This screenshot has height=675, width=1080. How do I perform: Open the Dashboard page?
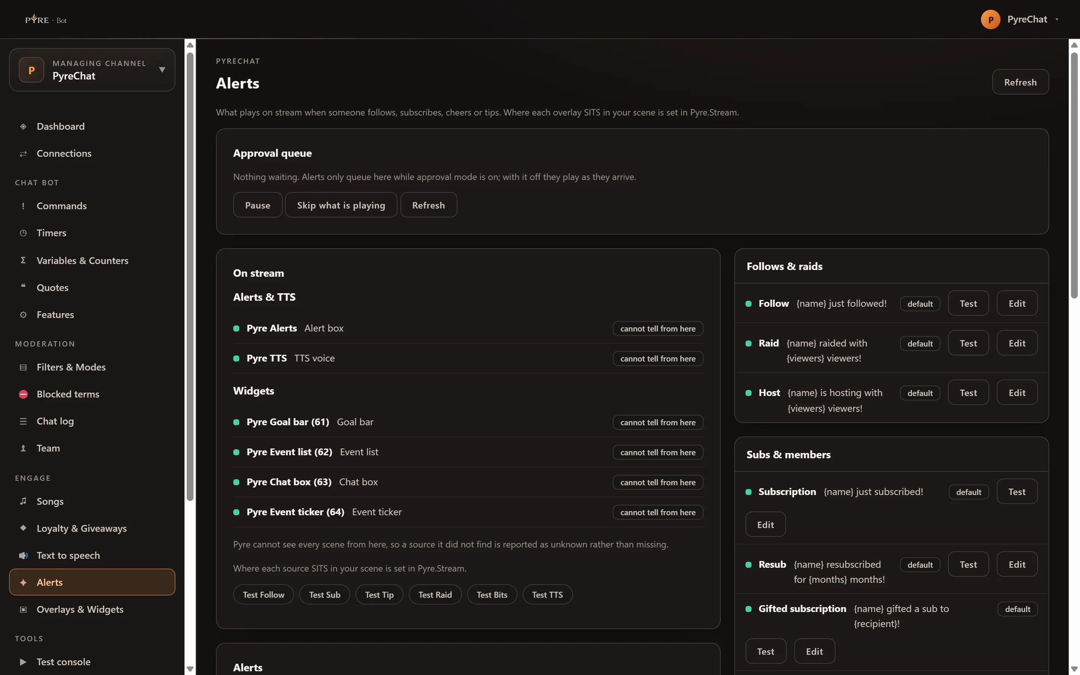[x=92, y=126]
